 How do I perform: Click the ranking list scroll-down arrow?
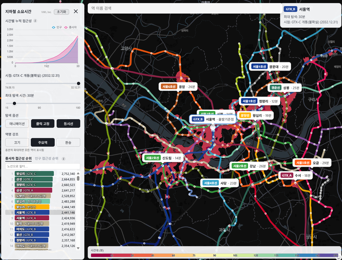tap(78, 248)
